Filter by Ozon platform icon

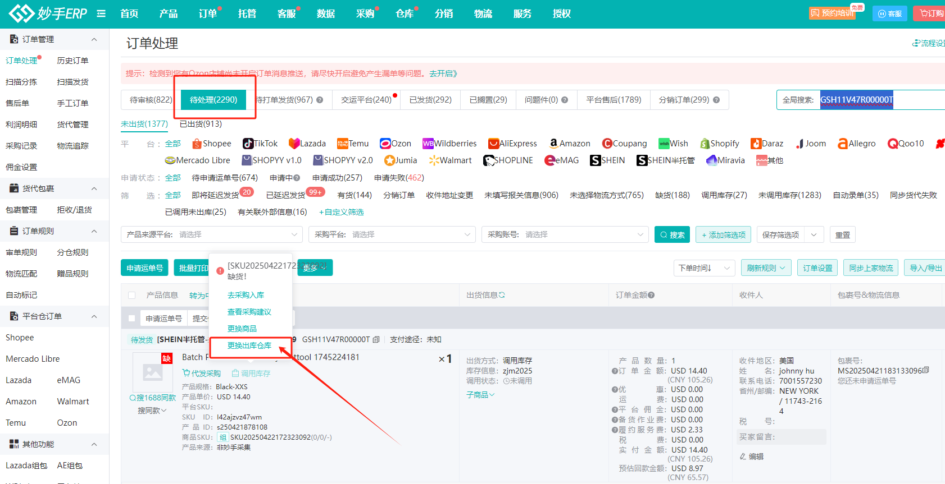385,144
